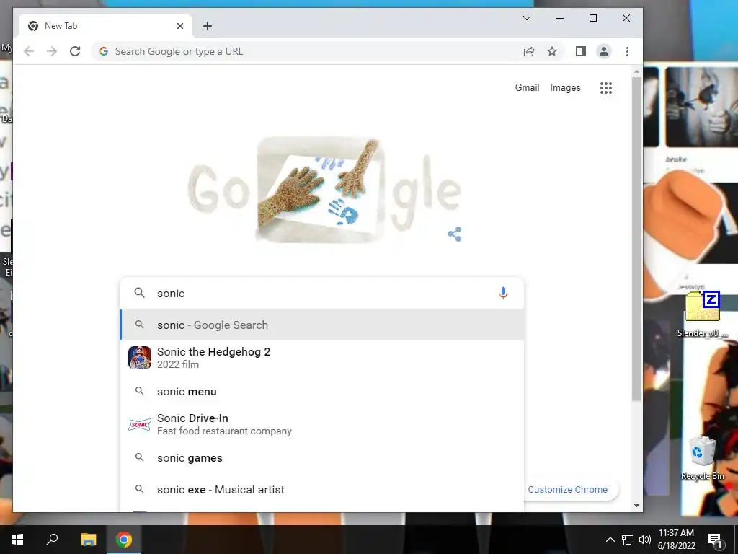The height and width of the screenshot is (554, 738).
Task: Open a new tab with the plus button
Action: (208, 26)
